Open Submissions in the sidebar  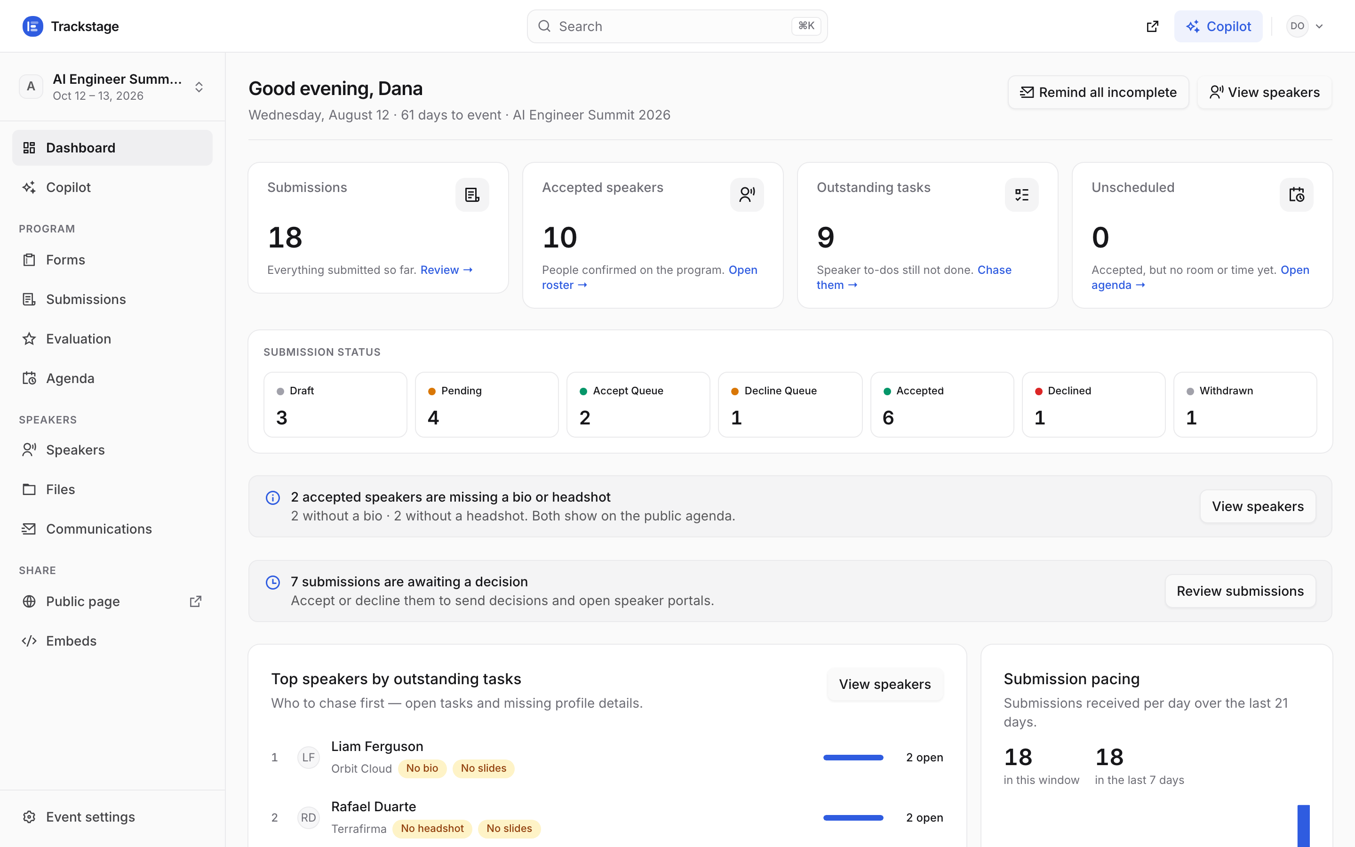click(112, 299)
